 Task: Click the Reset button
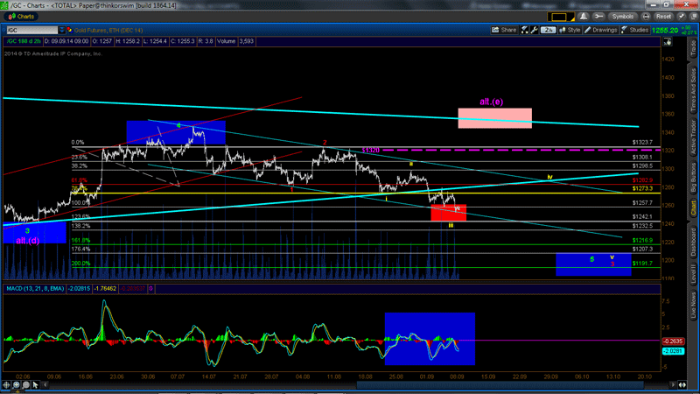point(663,16)
